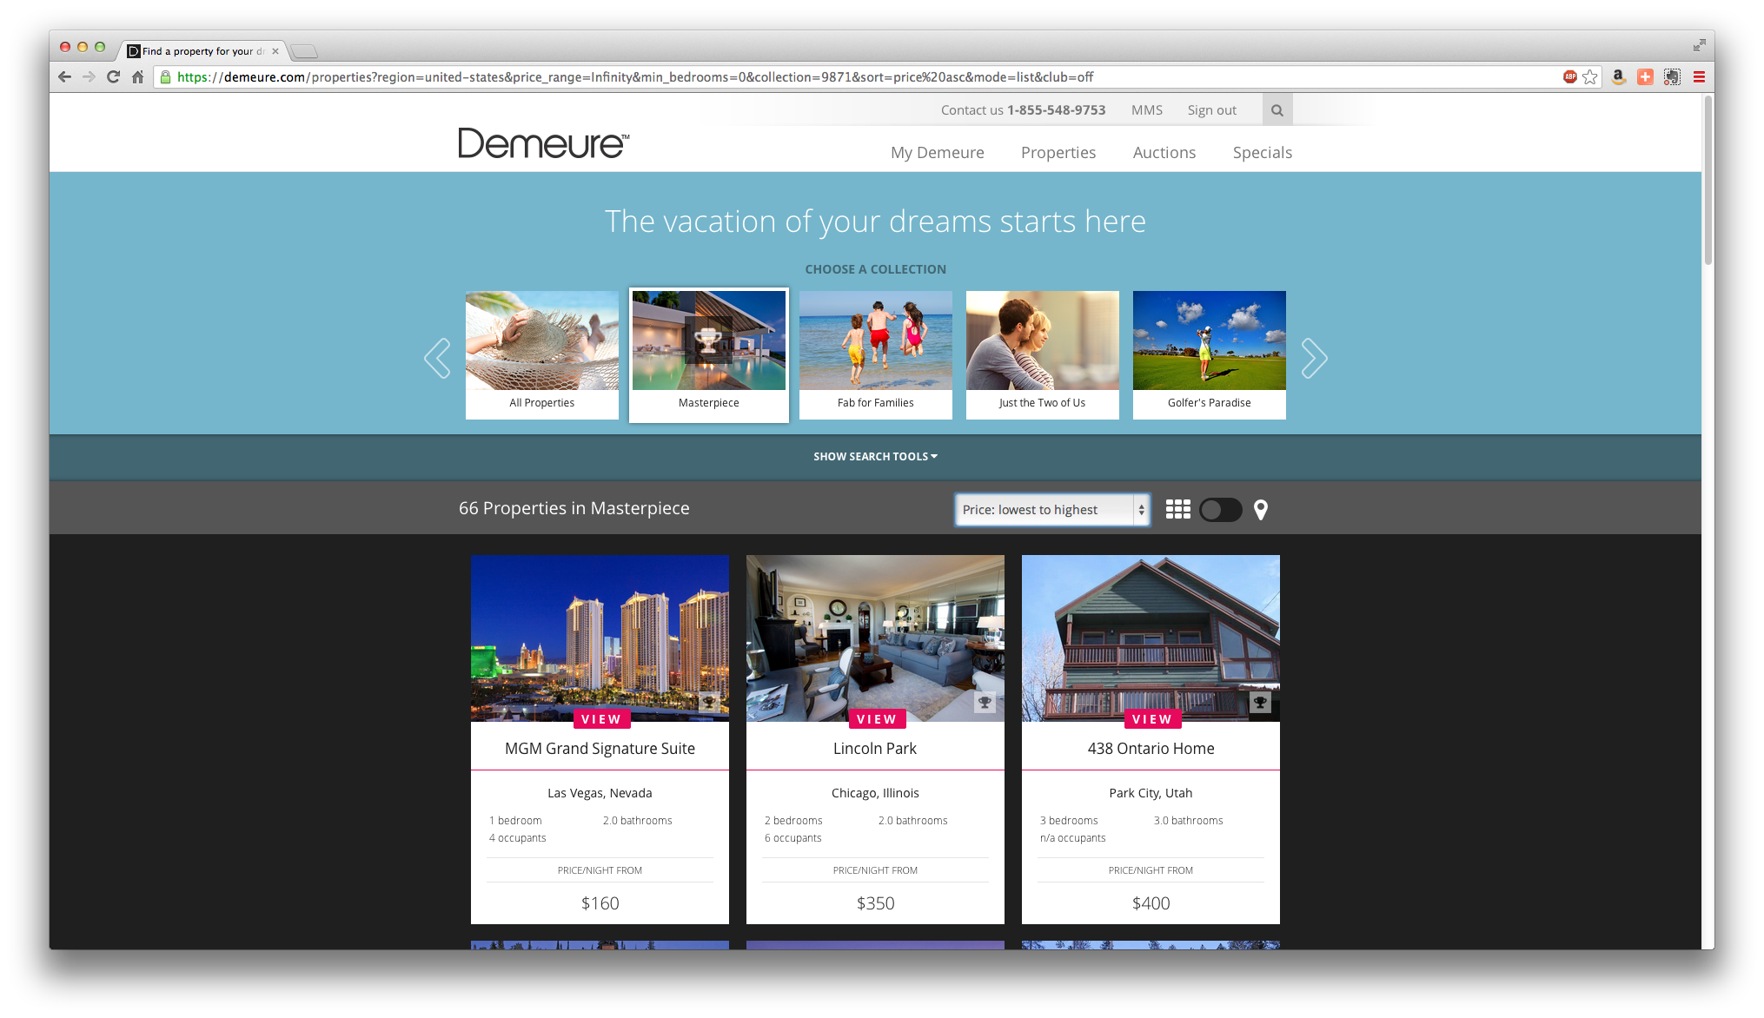Screen dimensions: 1764x1018
Task: Switch to grid view icon
Action: coord(1177,510)
